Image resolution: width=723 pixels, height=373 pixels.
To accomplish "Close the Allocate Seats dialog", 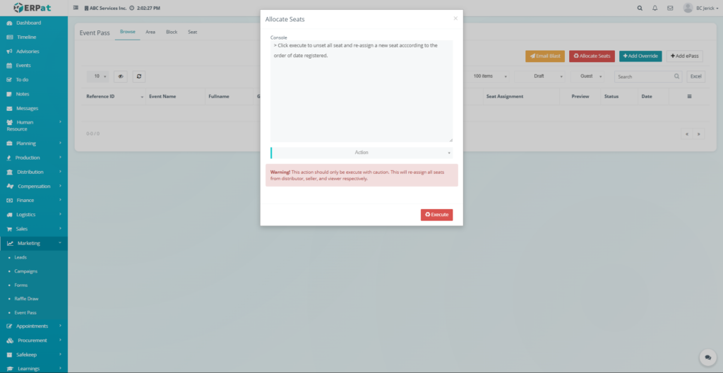I will click(x=455, y=18).
